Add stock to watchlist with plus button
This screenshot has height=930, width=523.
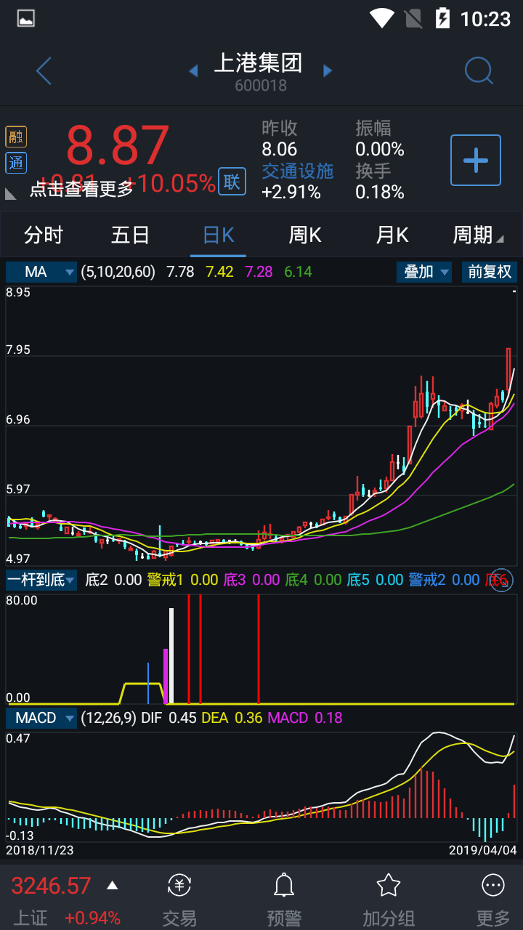click(x=476, y=160)
